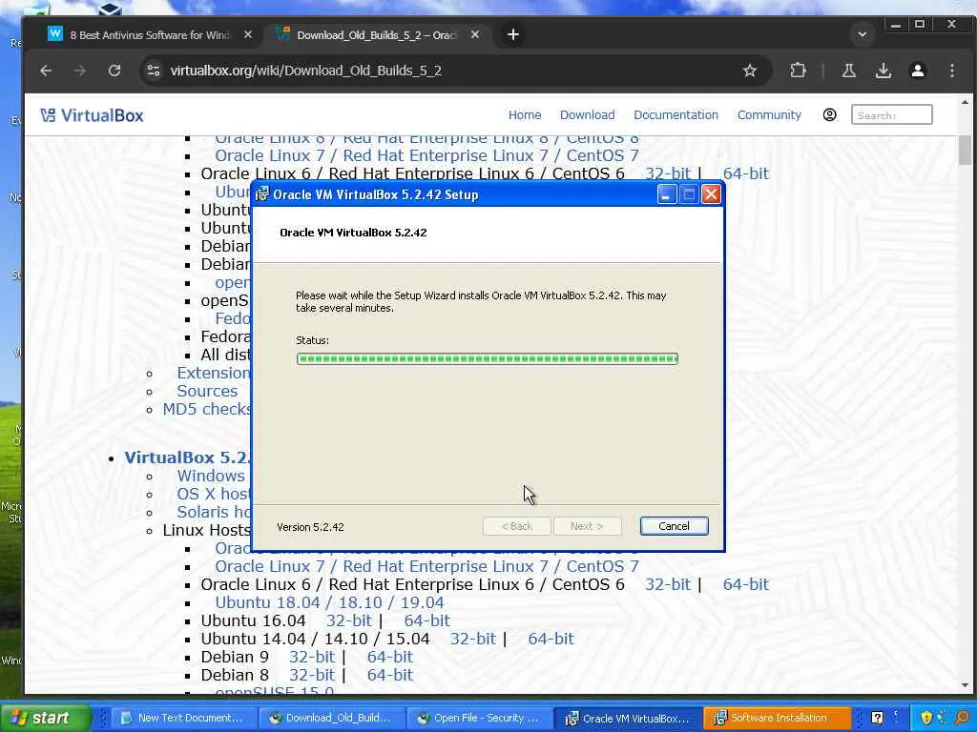The height and width of the screenshot is (732, 977).
Task: Open Ubuntu 14.04 / 14.10 / 15.04 32-bit link
Action: (472, 639)
